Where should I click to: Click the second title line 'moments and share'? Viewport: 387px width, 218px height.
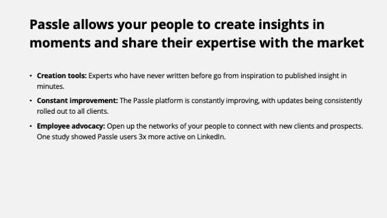196,43
